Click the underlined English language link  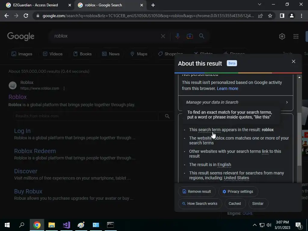click(224, 165)
